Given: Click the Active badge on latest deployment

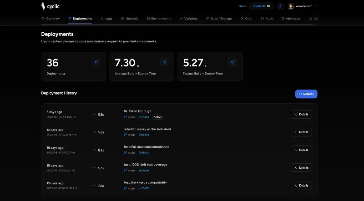Looking at the screenshot, I should click(x=158, y=117).
